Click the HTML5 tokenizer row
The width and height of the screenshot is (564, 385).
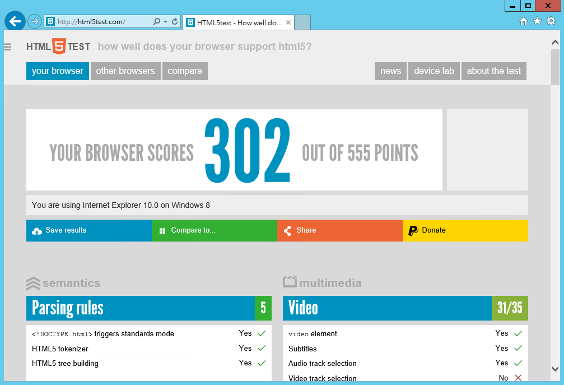click(x=149, y=349)
